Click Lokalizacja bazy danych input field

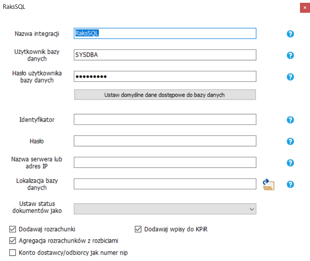pos(165,184)
